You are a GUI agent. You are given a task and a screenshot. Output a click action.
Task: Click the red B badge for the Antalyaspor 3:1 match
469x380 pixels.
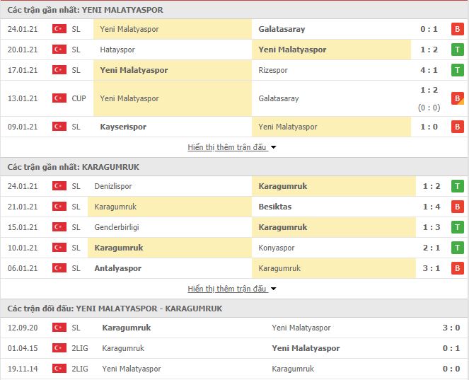tap(458, 268)
